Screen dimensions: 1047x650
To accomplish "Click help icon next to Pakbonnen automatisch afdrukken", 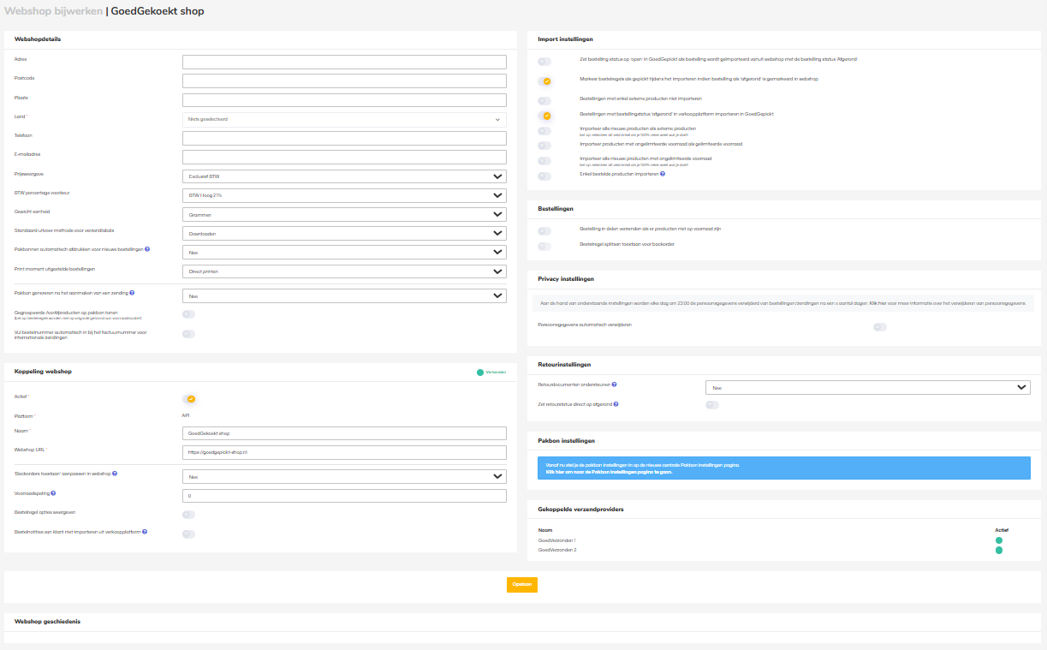I will click(x=148, y=249).
